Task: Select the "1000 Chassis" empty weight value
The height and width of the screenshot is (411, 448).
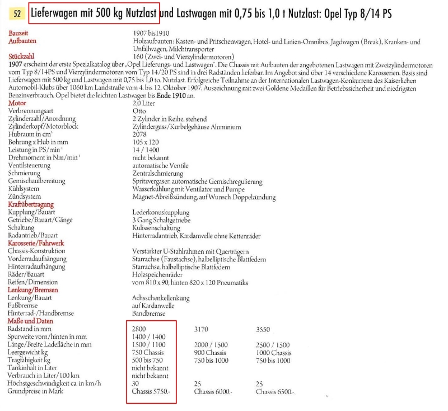Action: [x=275, y=353]
